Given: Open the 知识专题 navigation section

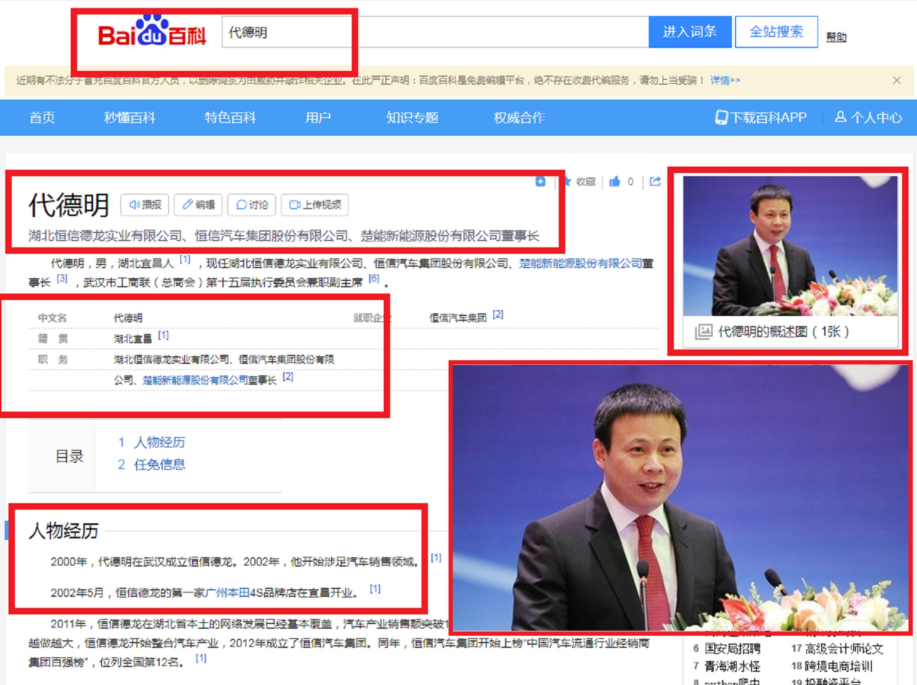Looking at the screenshot, I should point(413,118).
